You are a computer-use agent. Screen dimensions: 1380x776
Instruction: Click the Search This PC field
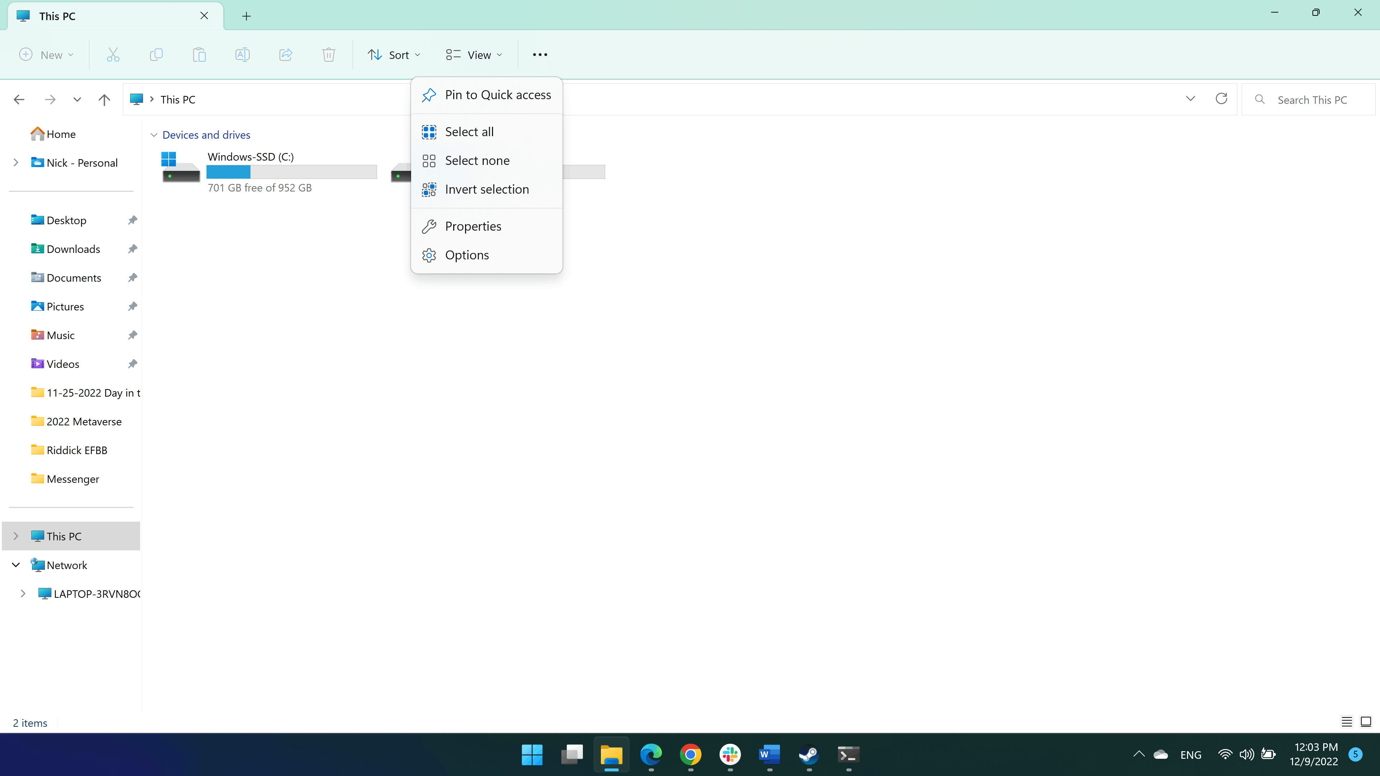[1311, 100]
